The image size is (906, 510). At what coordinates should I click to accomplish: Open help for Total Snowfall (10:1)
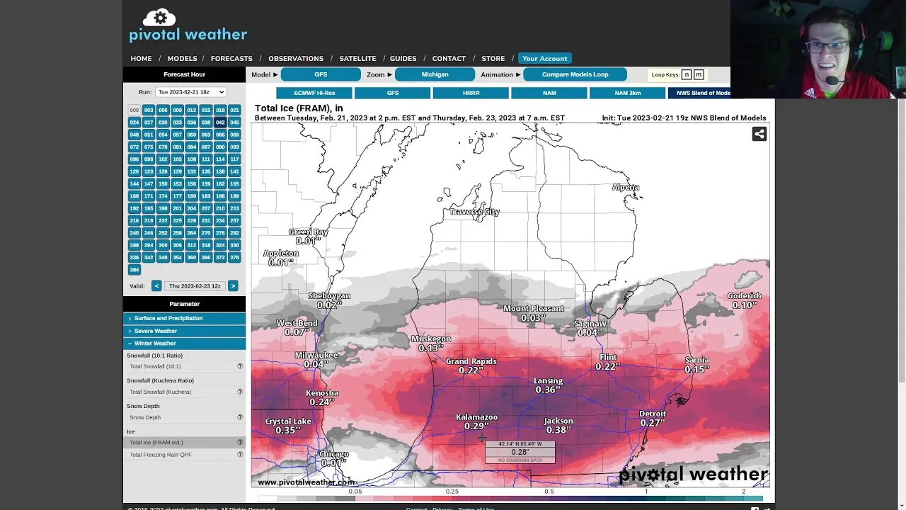[240, 366]
